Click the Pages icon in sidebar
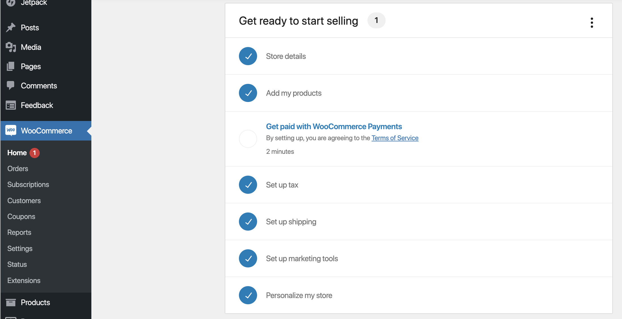The height and width of the screenshot is (319, 622). pos(11,66)
